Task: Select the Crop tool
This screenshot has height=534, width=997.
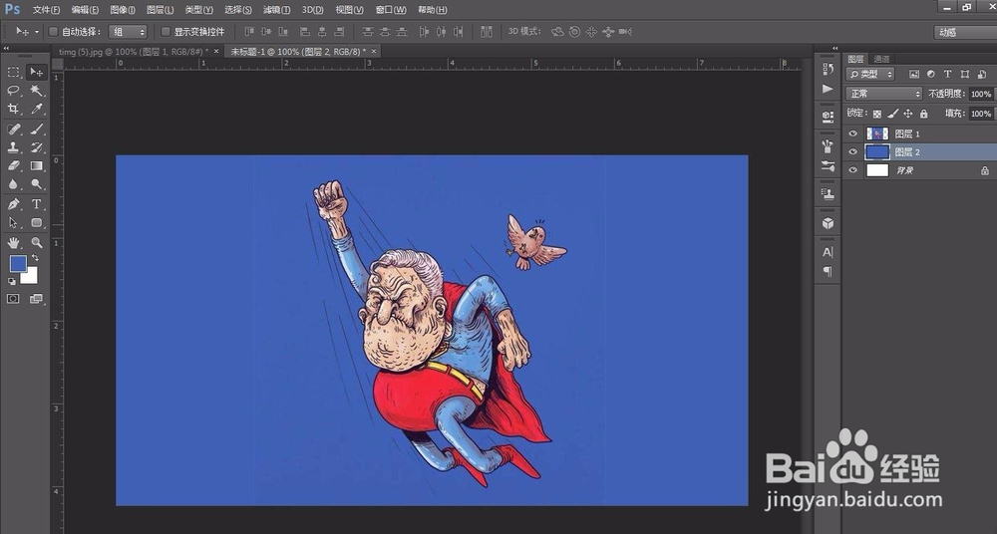Action: click(x=13, y=110)
